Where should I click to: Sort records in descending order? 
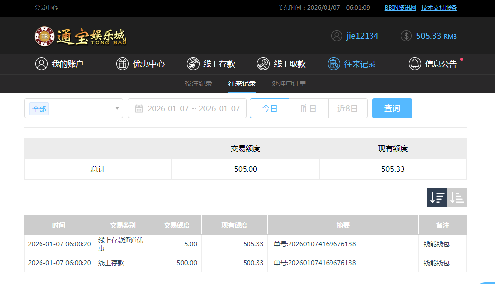[437, 198]
